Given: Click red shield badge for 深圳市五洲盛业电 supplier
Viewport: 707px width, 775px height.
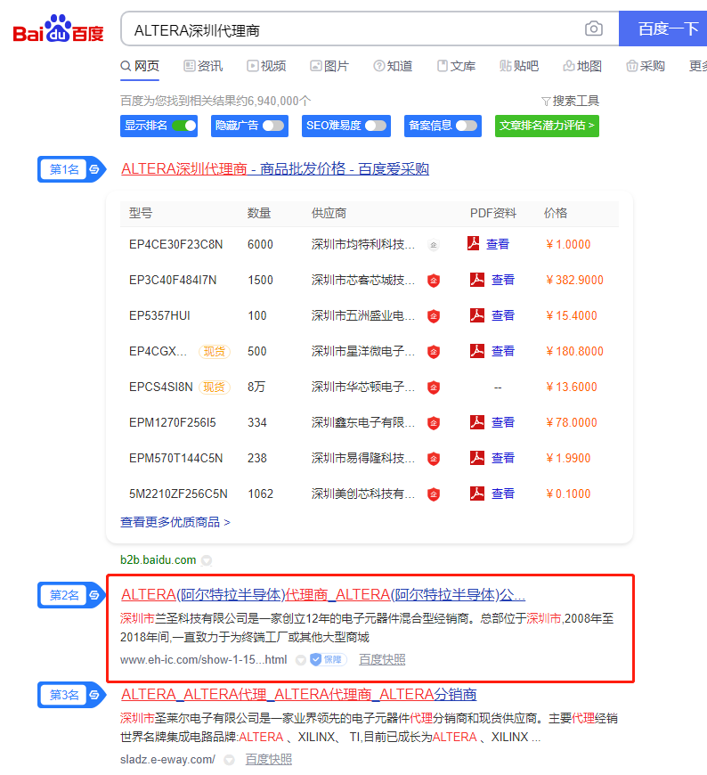Looking at the screenshot, I should [434, 316].
